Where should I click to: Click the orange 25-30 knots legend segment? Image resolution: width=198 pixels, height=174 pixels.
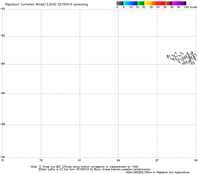(x=155, y=3)
